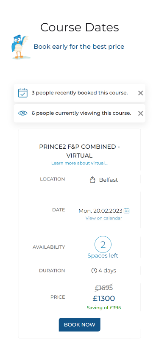This screenshot has width=159, height=344.
Task: Click the calendar-check icon in booking notification
Action: coord(22,93)
